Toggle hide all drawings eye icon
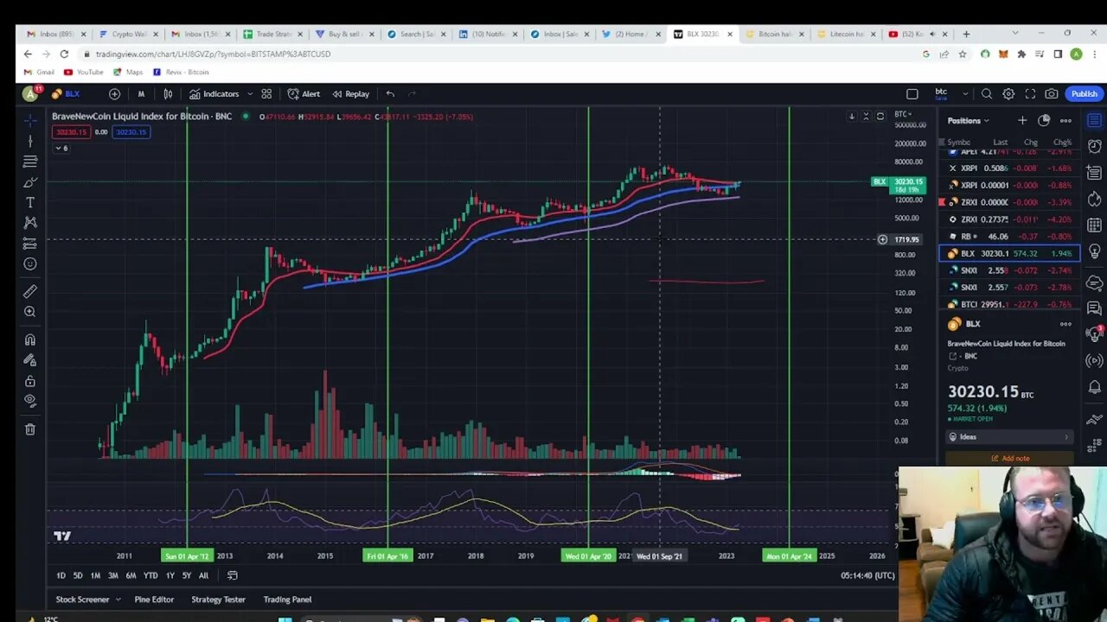 30,401
